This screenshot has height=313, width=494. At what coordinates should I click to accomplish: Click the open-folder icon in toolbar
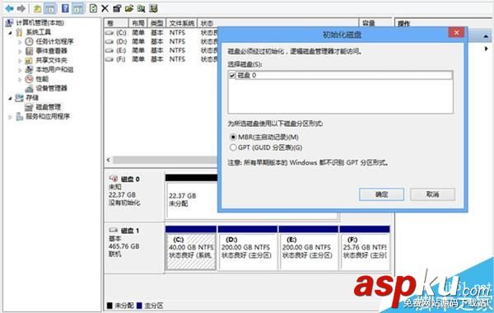[x=129, y=8]
